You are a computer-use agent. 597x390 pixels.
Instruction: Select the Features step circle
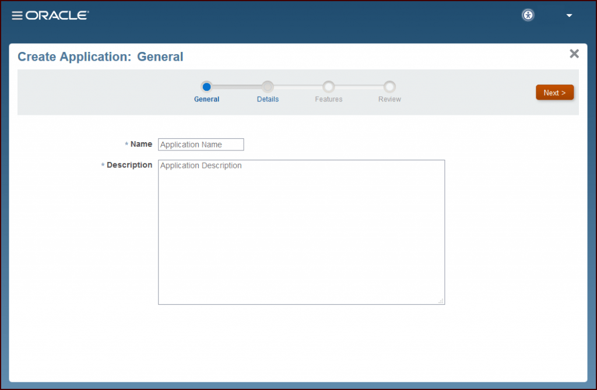(x=329, y=87)
